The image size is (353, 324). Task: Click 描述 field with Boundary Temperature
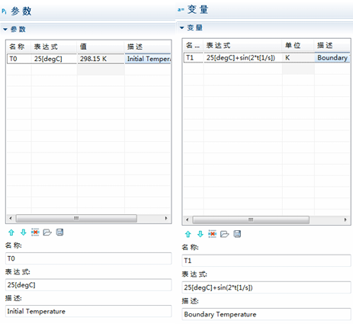pos(266,315)
